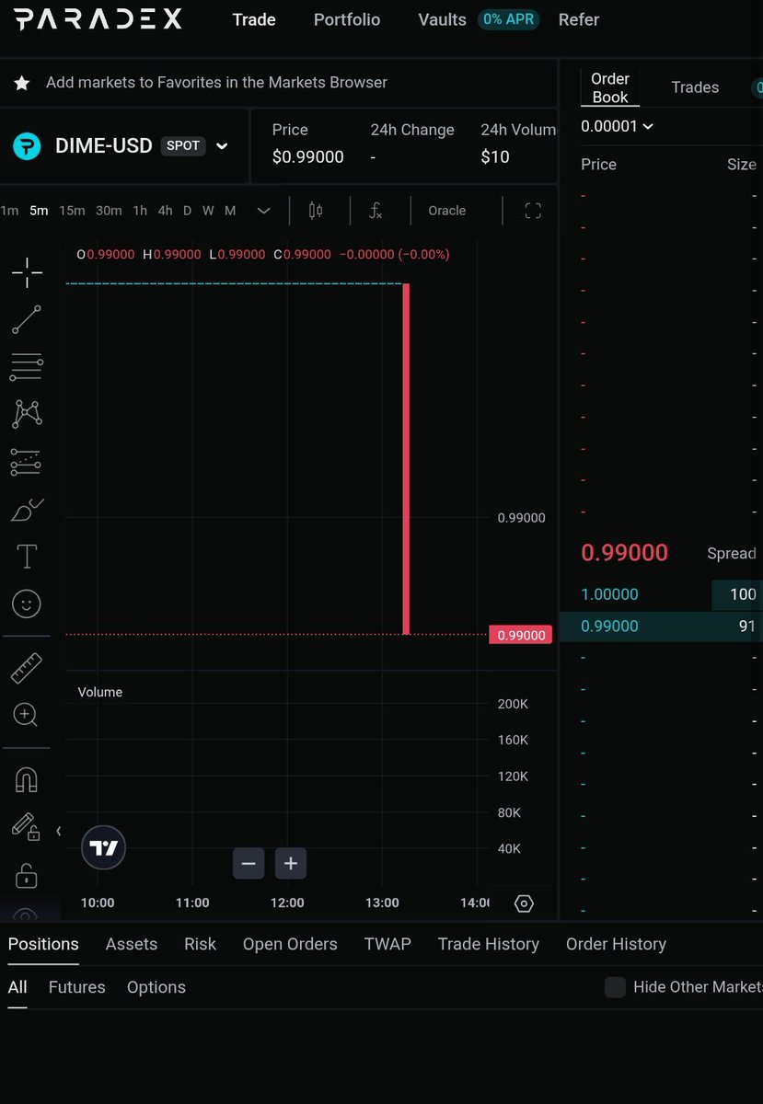Viewport: 763px width, 1104px height.
Task: Switch to the Trades tab
Action: [695, 87]
